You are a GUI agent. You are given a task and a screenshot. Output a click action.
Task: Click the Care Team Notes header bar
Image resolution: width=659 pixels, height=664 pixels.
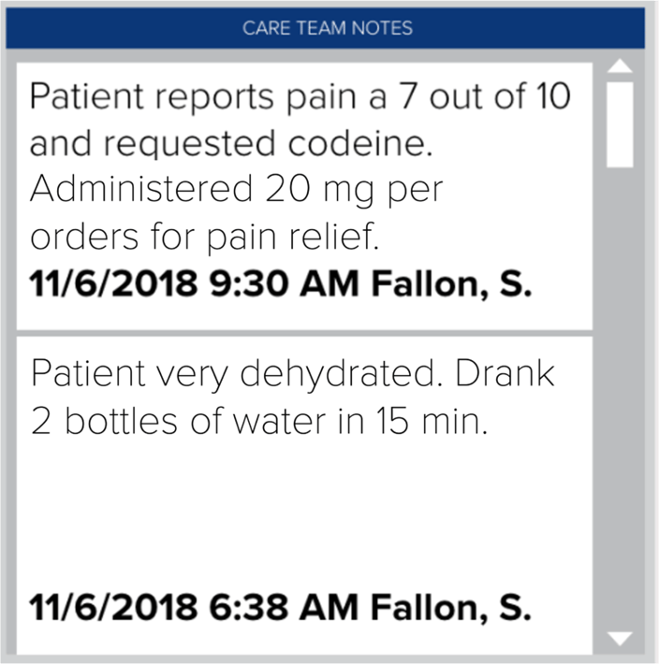327,28
